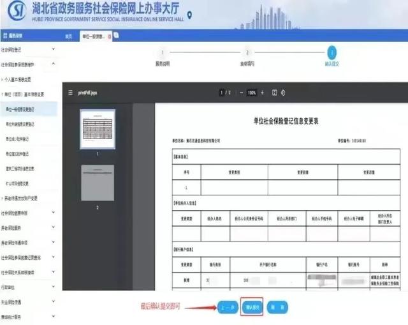The width and height of the screenshot is (408, 325).
Task: Click the service menu grid icon in sidebar header
Action: (x=5, y=36)
